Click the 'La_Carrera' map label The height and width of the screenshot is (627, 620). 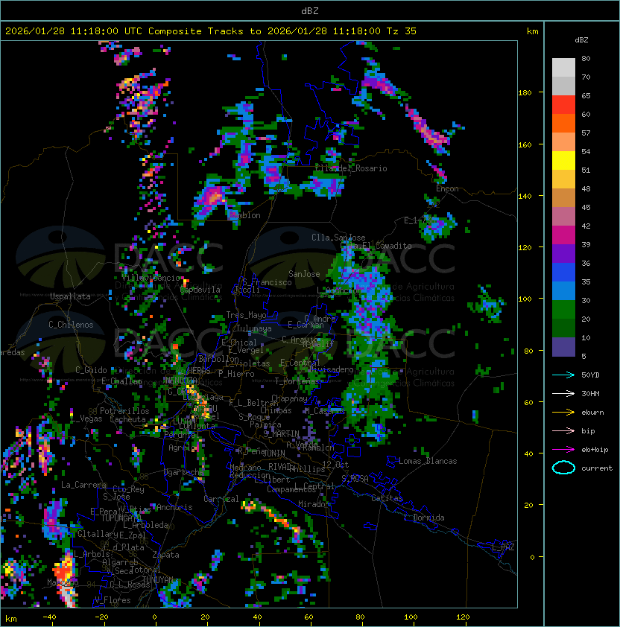pyautogui.click(x=83, y=485)
